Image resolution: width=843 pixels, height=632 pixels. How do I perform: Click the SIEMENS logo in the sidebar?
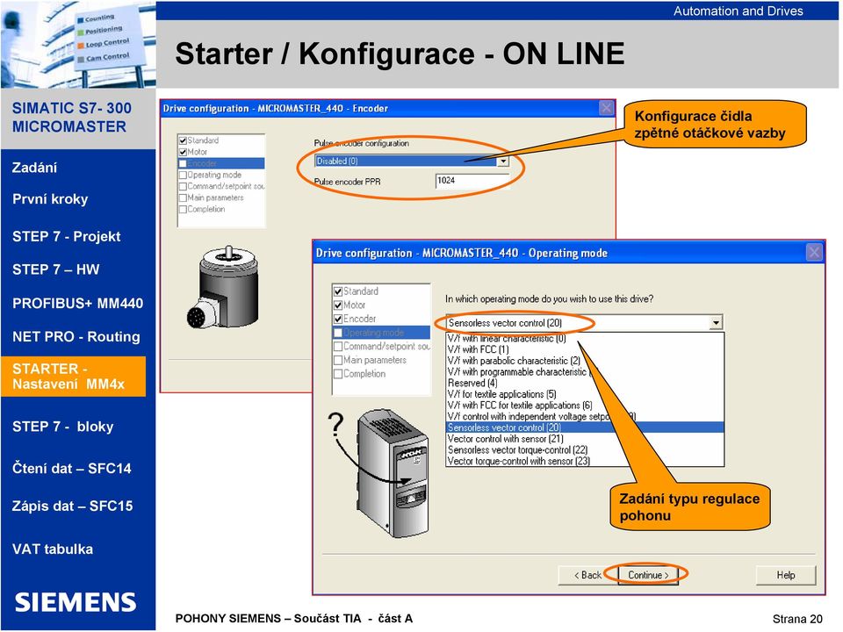pos(76,602)
